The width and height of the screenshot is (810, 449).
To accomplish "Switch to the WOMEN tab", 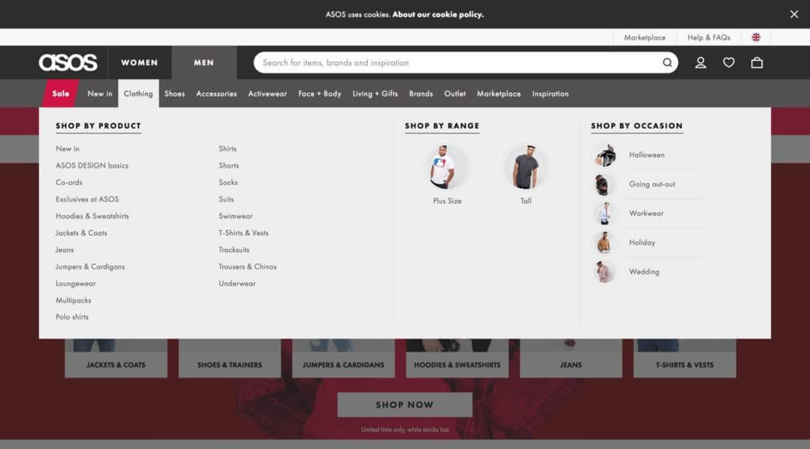I will click(x=139, y=62).
